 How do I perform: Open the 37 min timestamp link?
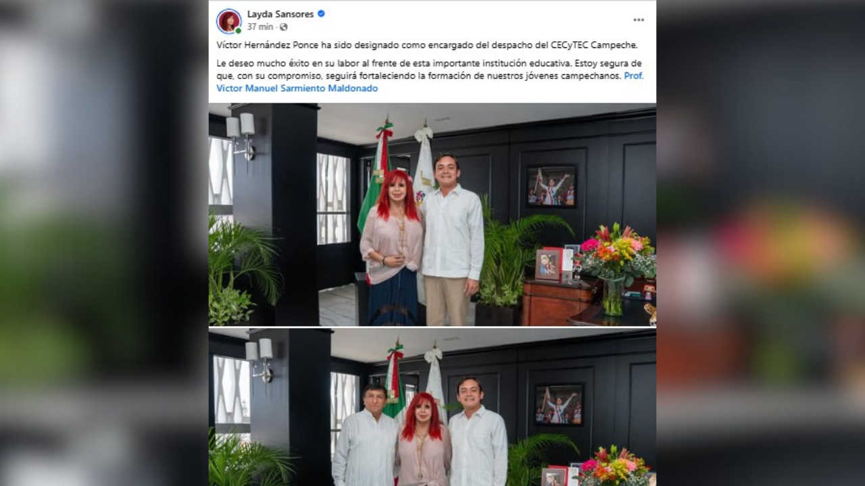pos(260,27)
